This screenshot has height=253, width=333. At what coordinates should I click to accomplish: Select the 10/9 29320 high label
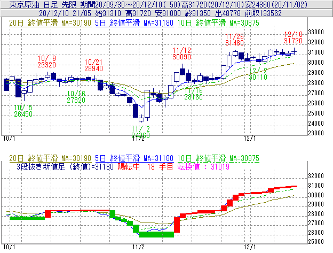click(x=47, y=62)
